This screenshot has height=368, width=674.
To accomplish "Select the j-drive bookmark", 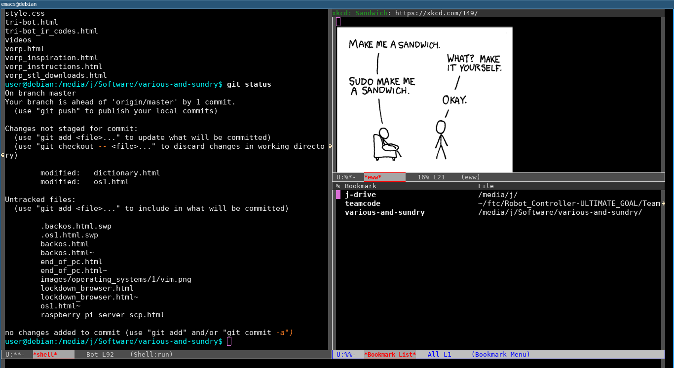I will (x=360, y=195).
